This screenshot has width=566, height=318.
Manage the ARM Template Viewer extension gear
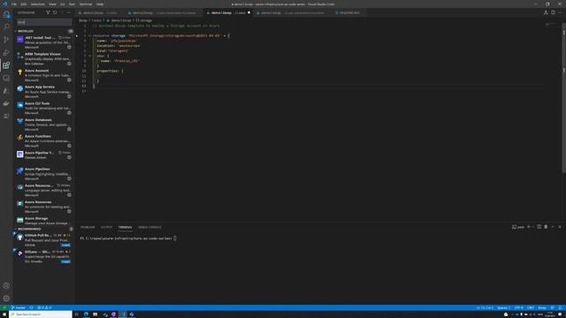[x=69, y=64]
